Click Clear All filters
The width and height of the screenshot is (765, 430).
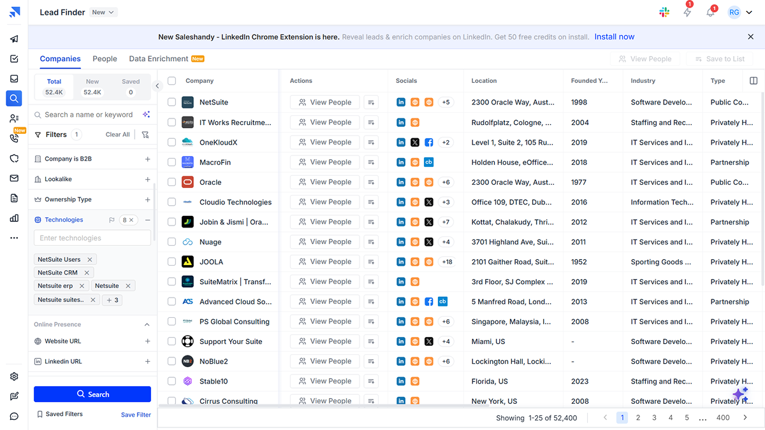tap(117, 134)
